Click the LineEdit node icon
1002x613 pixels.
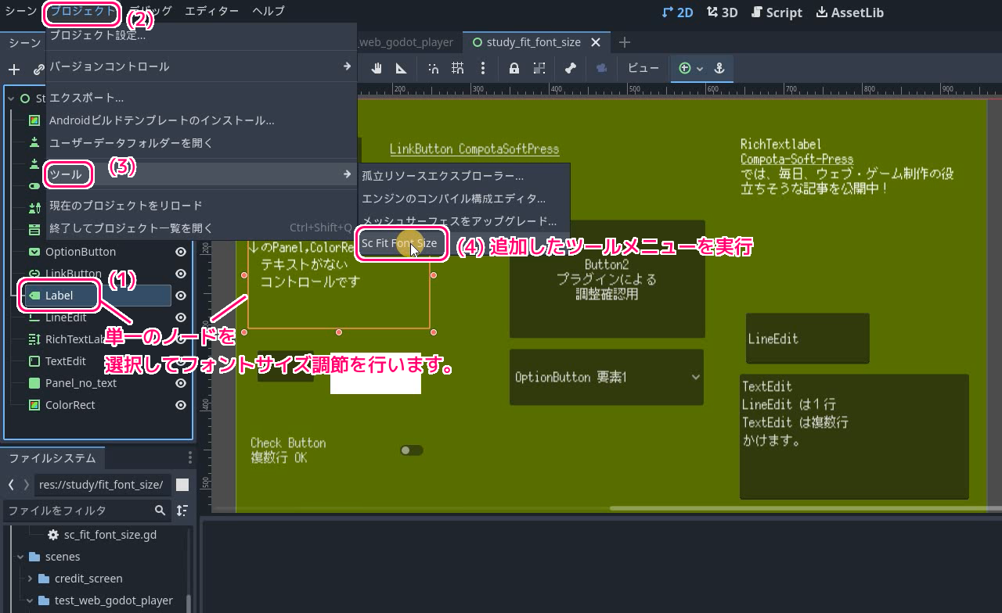[34, 317]
